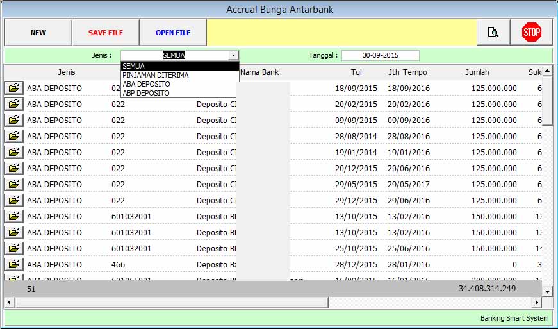558x329 pixels.
Task: Click the horizontal scrollbar right arrow
Action: (x=537, y=303)
